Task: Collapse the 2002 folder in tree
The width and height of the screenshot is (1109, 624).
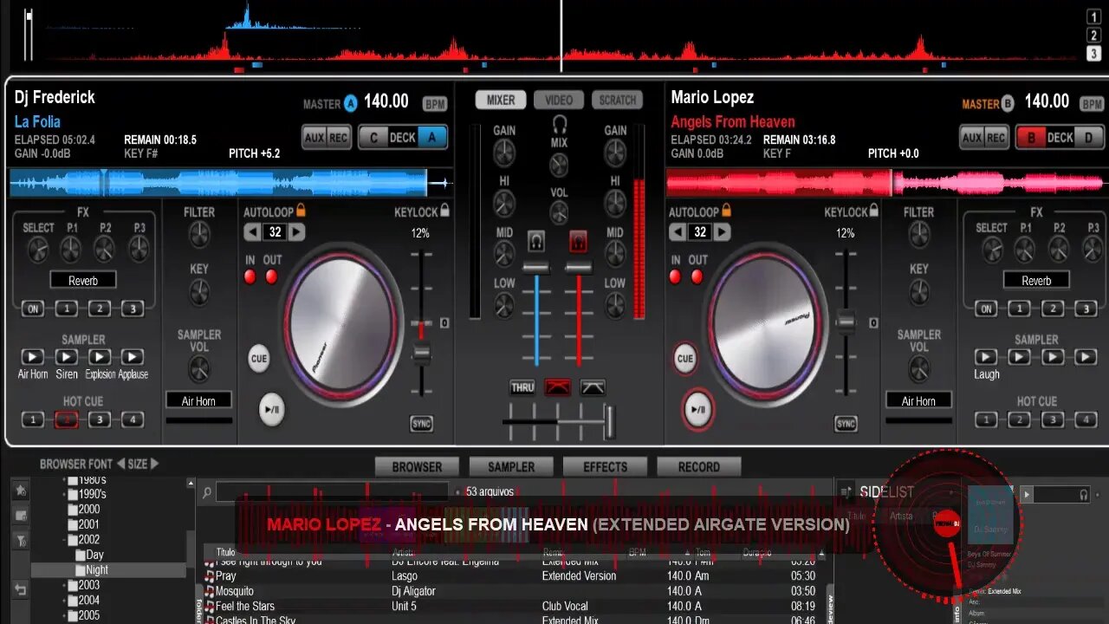Action: click(63, 540)
